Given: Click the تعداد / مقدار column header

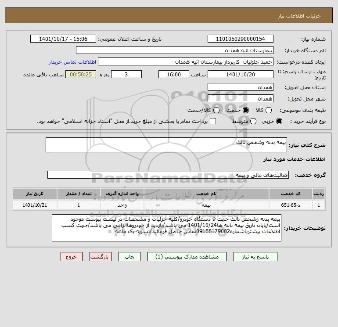Looking at the screenshot, I should (x=79, y=194).
